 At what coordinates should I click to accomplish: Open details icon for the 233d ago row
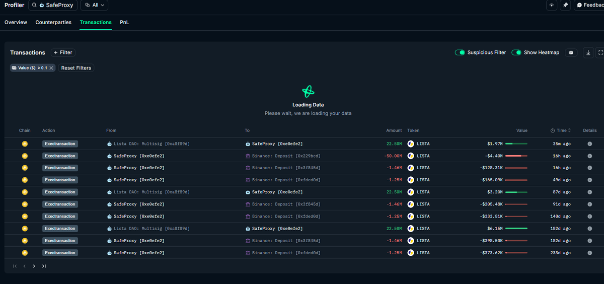tap(589, 253)
